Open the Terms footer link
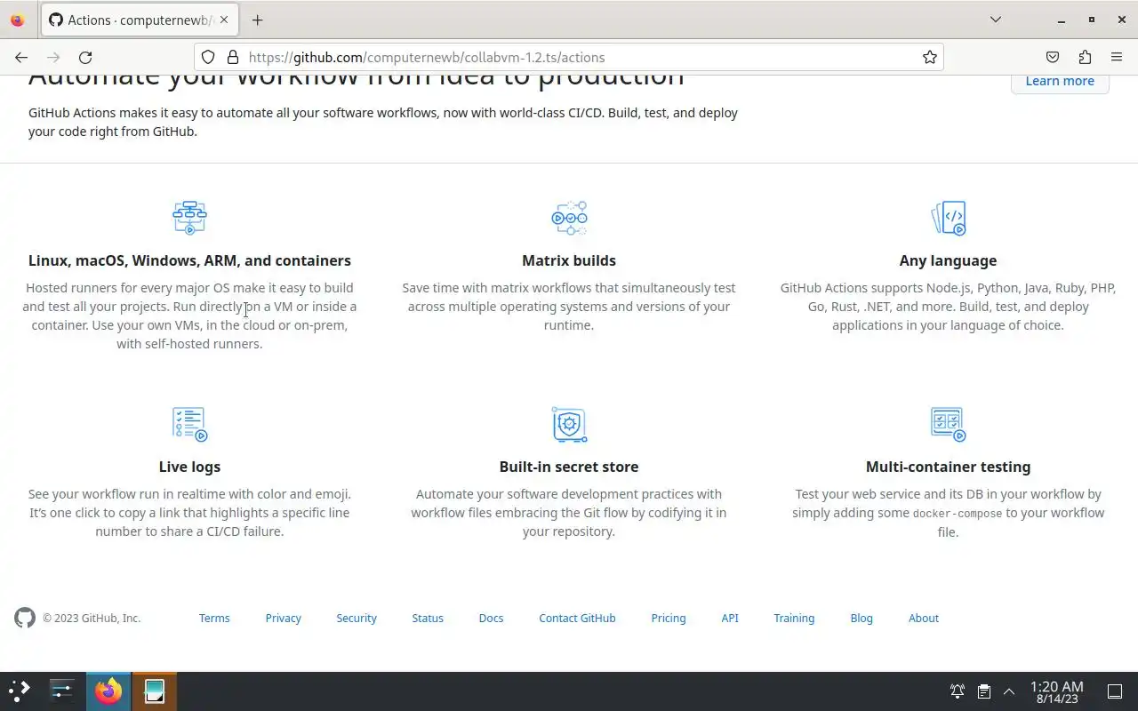The width and height of the screenshot is (1138, 711). [x=214, y=618]
